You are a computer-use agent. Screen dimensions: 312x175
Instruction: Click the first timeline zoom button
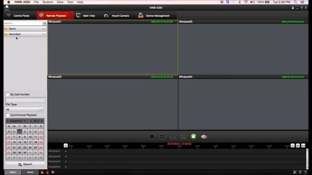tap(298, 146)
